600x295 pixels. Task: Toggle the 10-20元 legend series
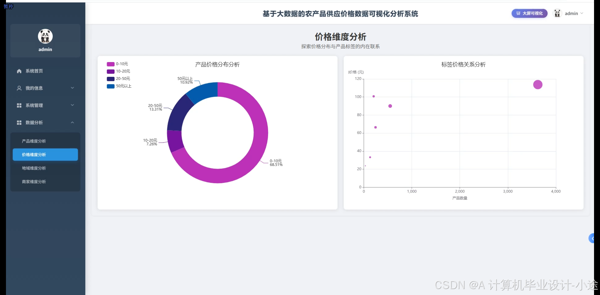point(118,71)
